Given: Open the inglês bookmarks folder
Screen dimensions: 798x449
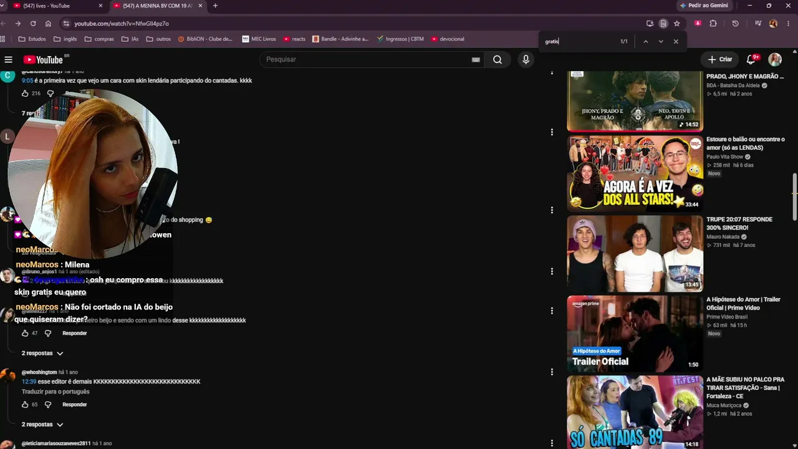Looking at the screenshot, I should [x=65, y=39].
